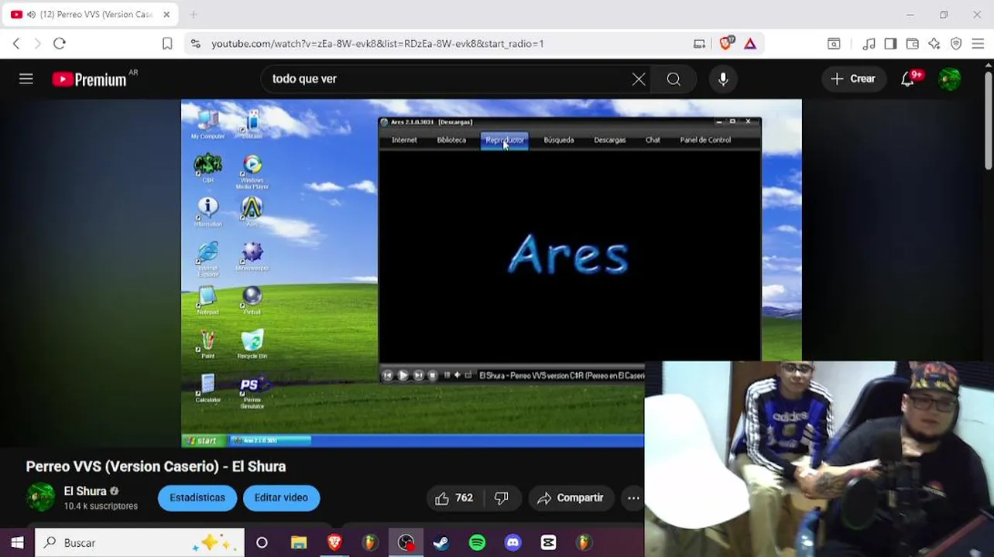Viewport: 994px width, 557px height.
Task: Open Cortana circle on taskbar
Action: [x=262, y=543]
